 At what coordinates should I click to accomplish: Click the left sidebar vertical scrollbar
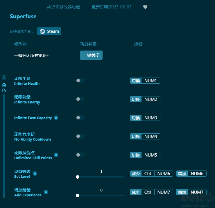coord(4,145)
